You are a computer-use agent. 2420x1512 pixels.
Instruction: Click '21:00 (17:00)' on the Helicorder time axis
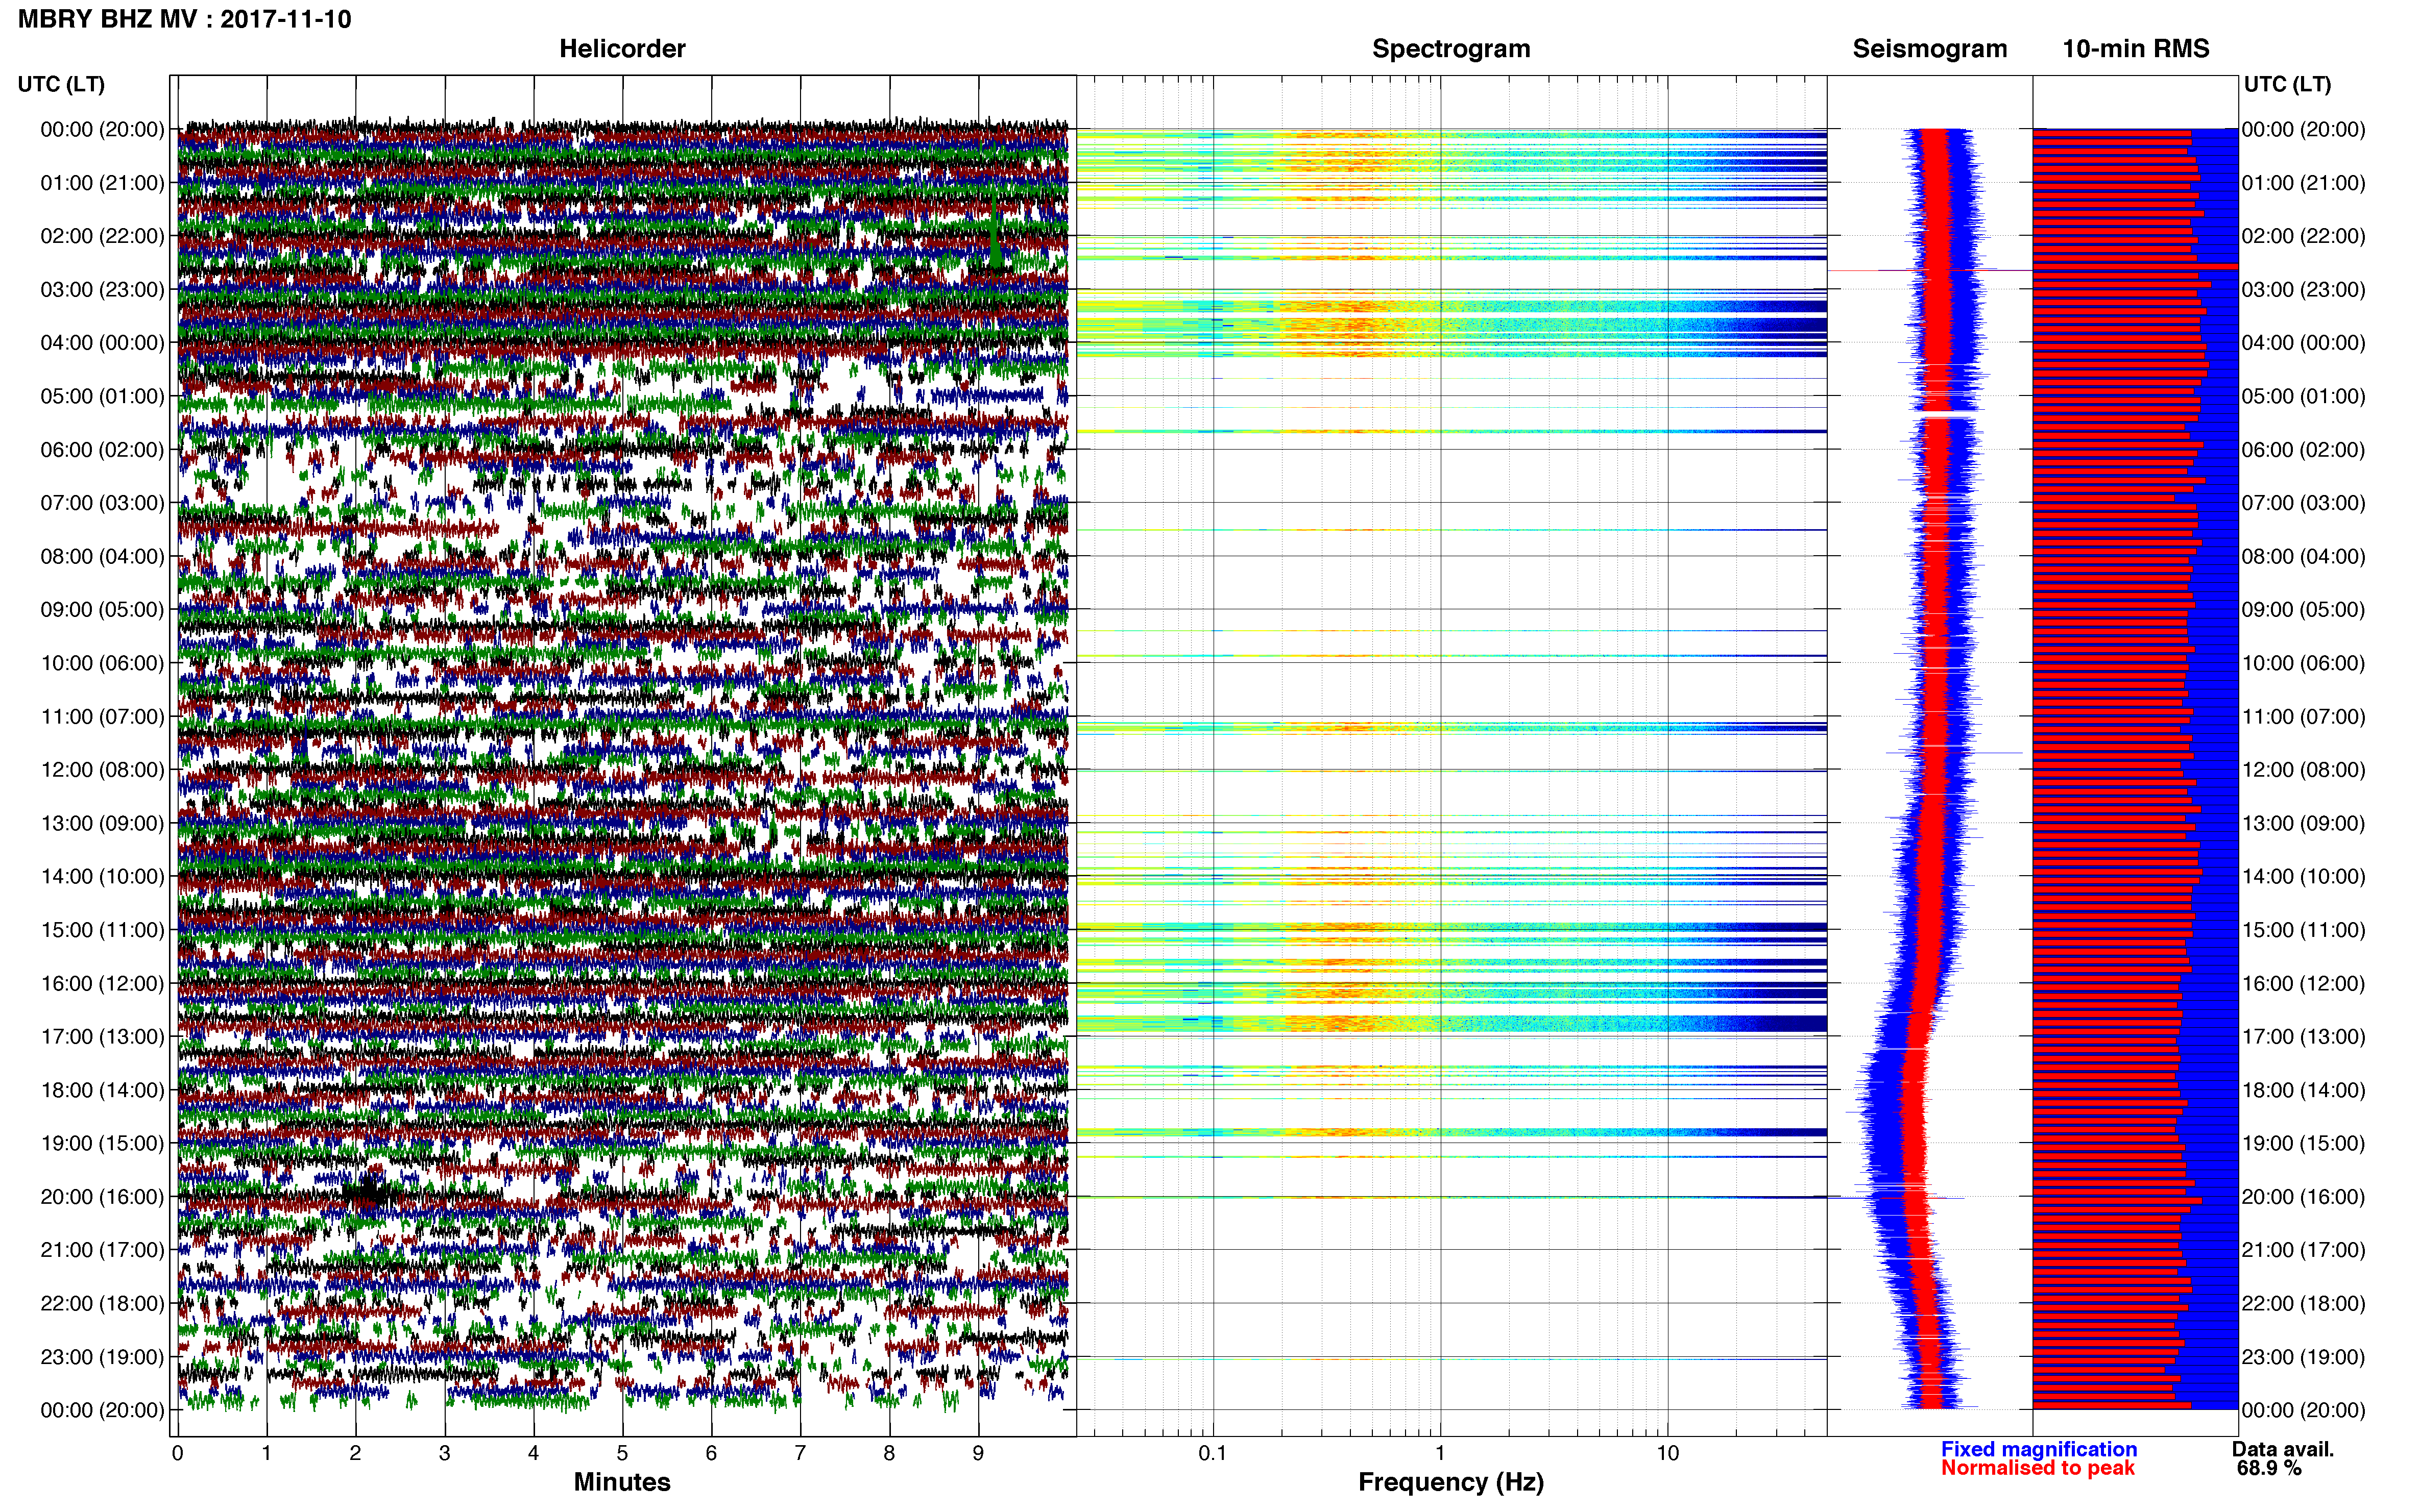tap(102, 1250)
